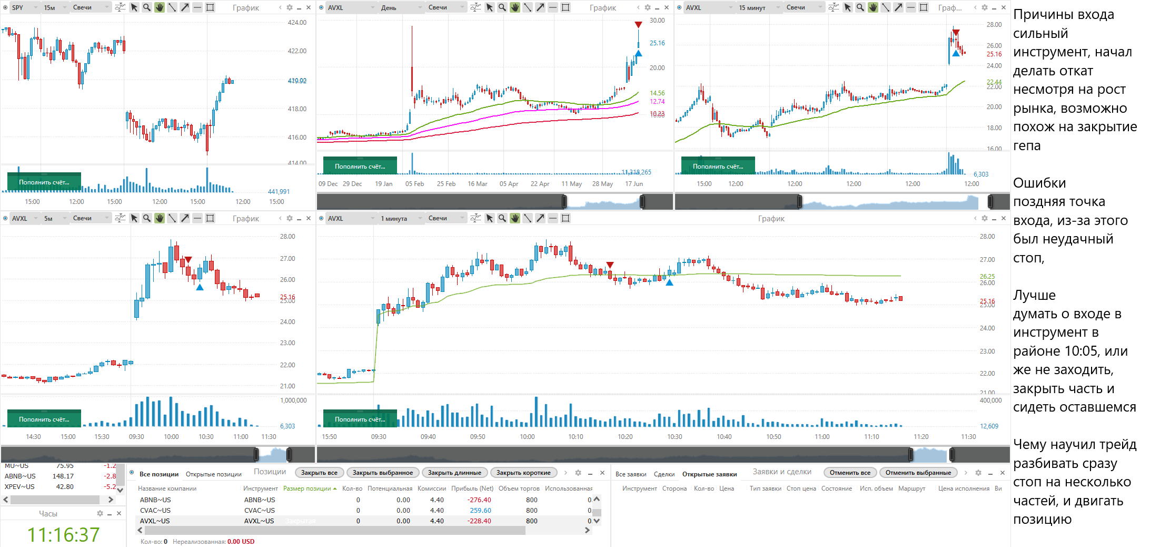Click Закрыть длинные button
The height and width of the screenshot is (547, 1150).
click(x=454, y=473)
